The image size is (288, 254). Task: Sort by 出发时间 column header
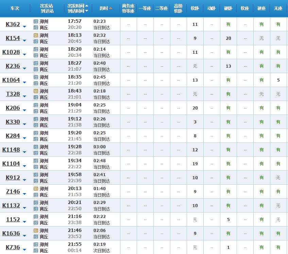tap(78, 6)
